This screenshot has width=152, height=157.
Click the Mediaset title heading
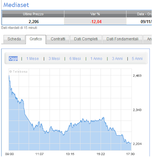coord(16,5)
